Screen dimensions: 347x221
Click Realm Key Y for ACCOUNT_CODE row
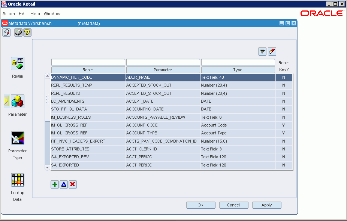[284, 125]
